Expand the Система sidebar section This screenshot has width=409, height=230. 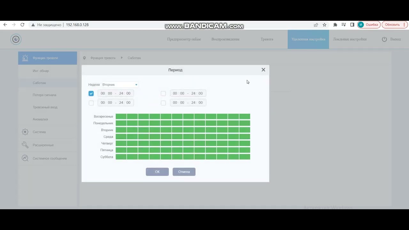(x=48, y=132)
